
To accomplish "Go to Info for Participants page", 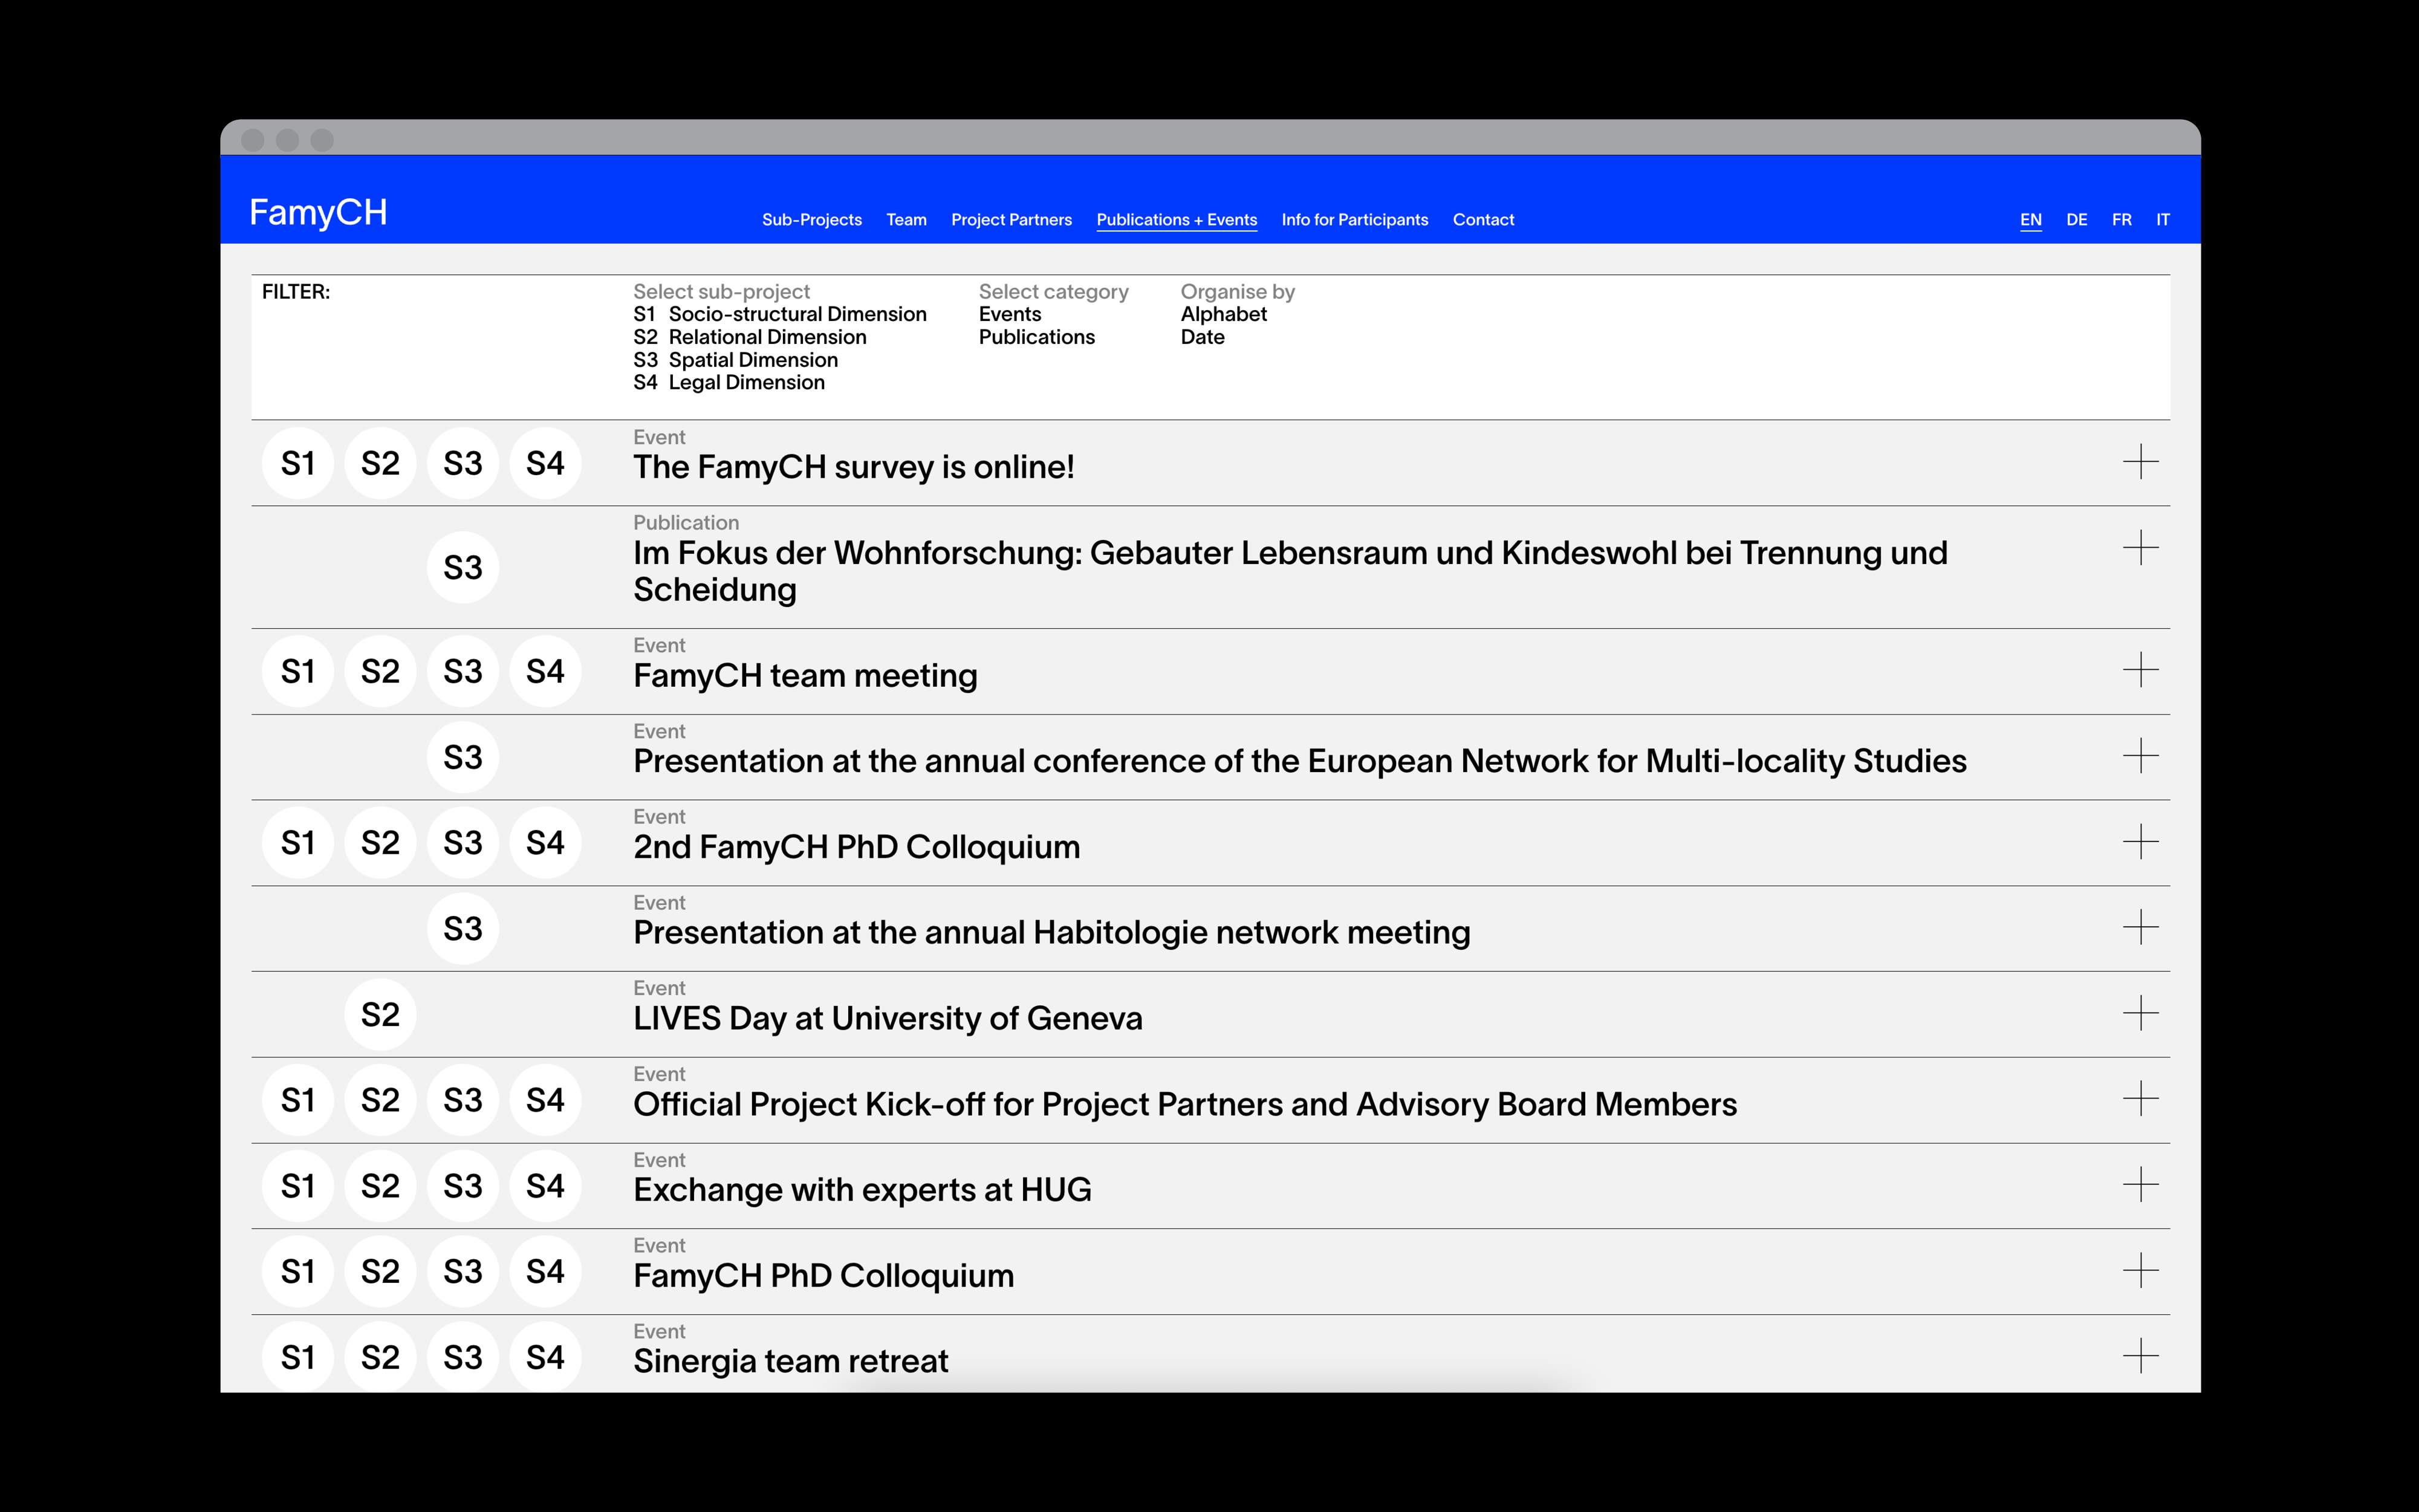I will (x=1354, y=220).
